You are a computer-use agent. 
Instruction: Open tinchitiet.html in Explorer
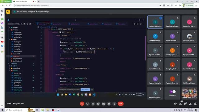(17, 61)
